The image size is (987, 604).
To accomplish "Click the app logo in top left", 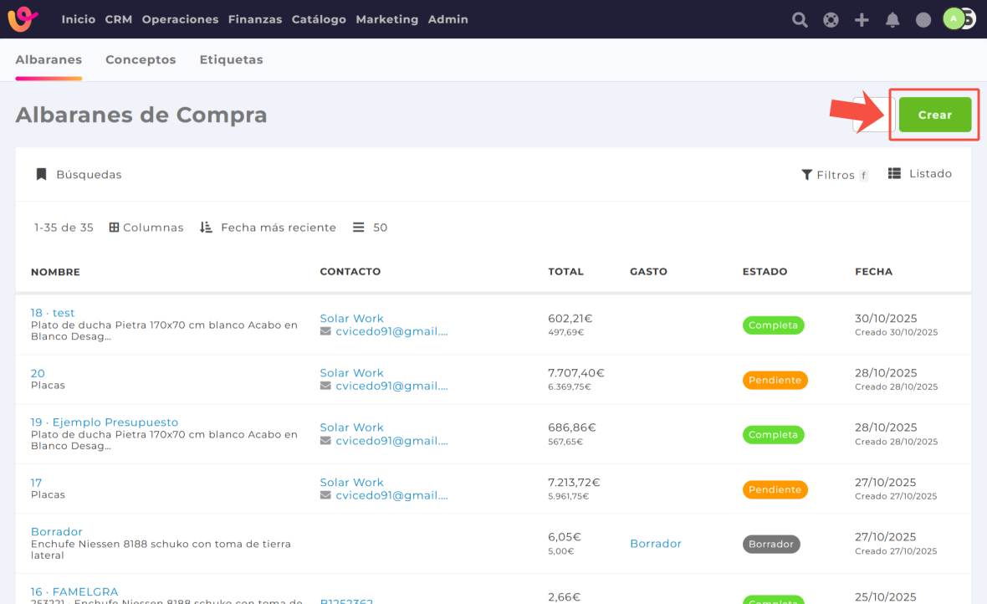I will (x=23, y=19).
